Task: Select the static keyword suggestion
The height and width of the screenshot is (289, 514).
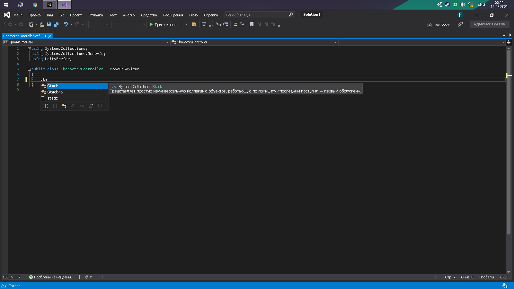Action: (75, 98)
